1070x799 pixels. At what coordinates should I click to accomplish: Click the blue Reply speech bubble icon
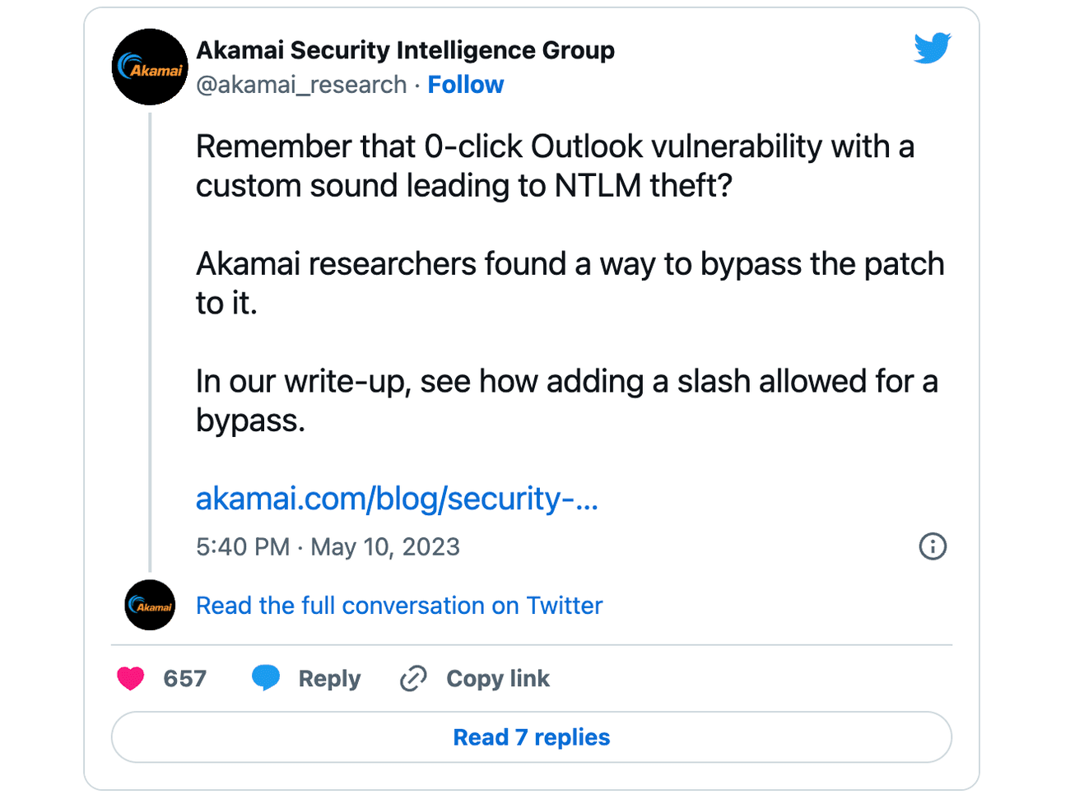265,678
